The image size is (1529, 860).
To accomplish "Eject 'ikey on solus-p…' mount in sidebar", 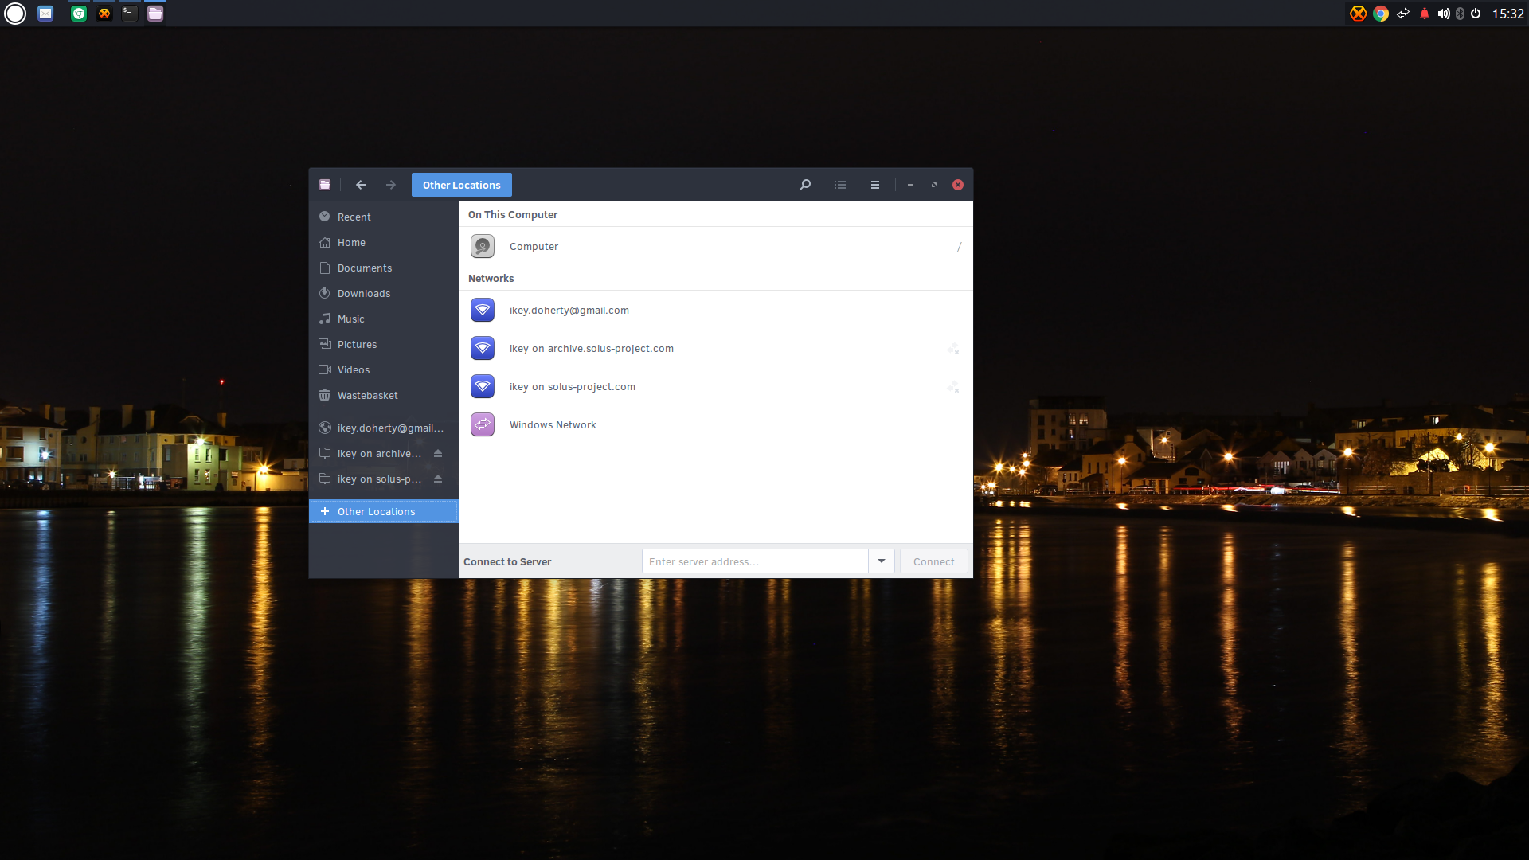I will tap(438, 479).
